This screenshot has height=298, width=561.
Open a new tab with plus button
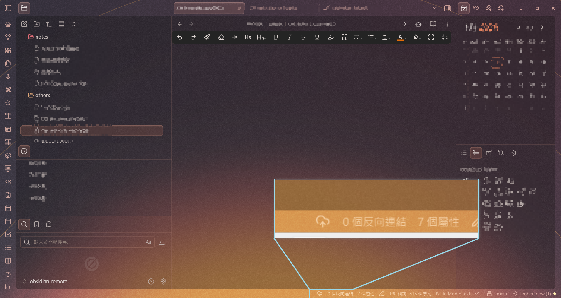pos(400,8)
